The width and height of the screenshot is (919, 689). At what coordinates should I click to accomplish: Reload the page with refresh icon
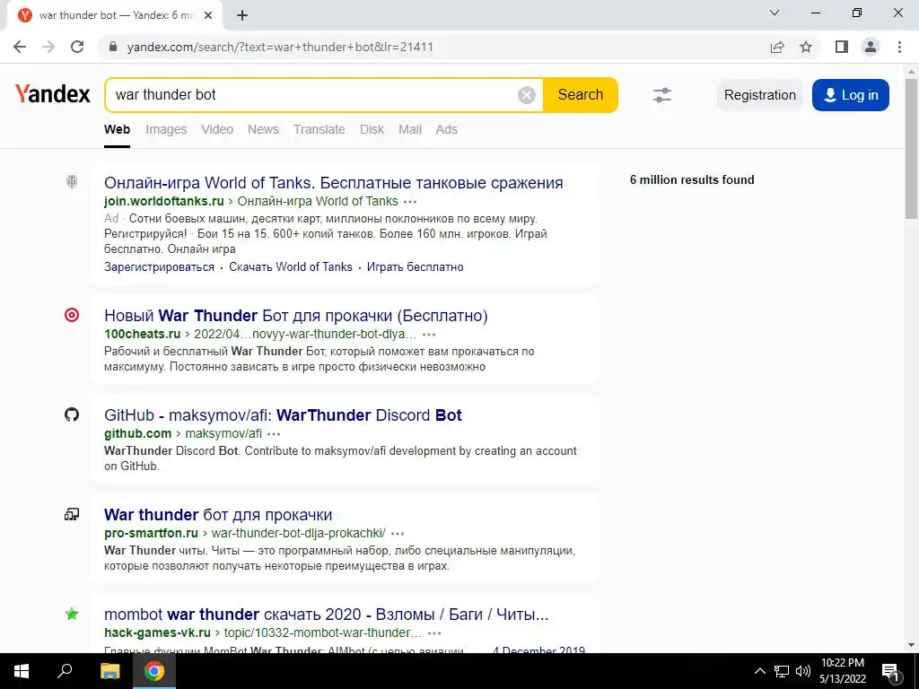tap(77, 47)
